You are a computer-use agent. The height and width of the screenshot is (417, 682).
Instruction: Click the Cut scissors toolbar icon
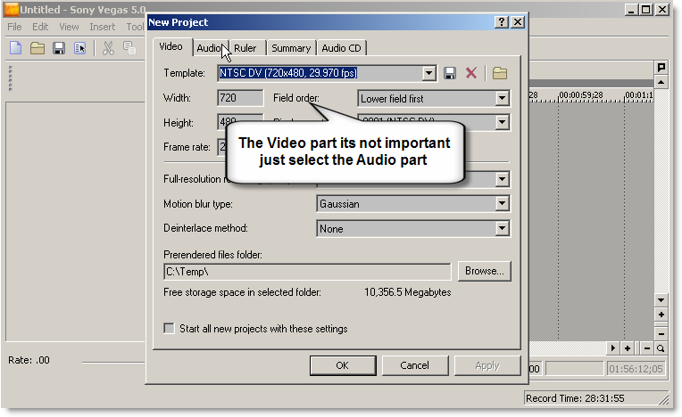tap(108, 48)
